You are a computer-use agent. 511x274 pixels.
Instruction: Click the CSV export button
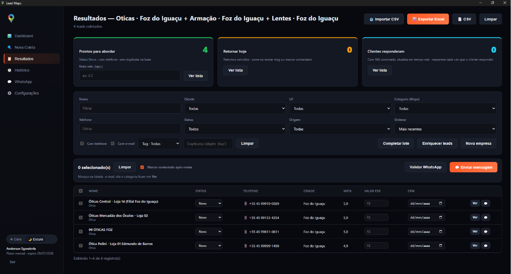tap(464, 19)
